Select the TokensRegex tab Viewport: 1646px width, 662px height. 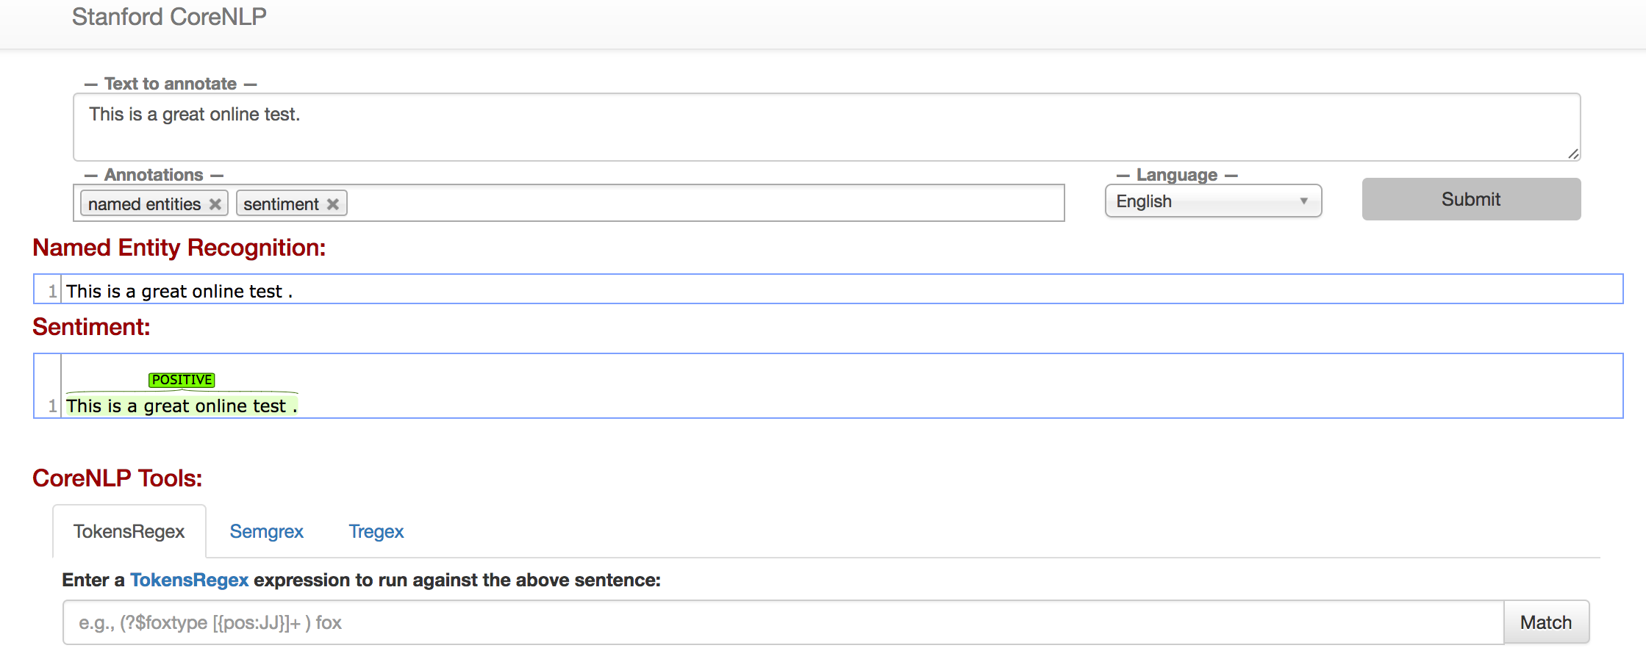tap(129, 531)
